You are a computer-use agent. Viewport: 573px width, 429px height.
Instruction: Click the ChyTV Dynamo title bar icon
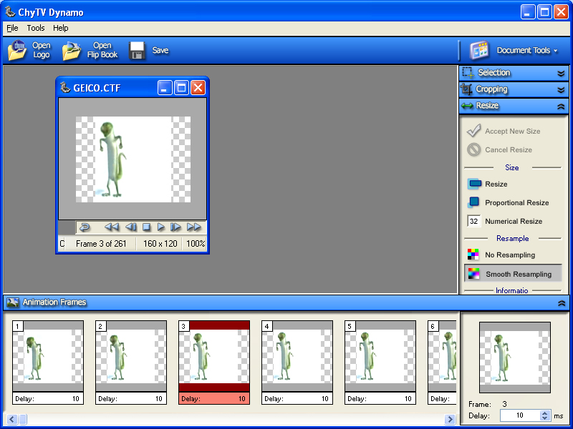[x=10, y=12]
